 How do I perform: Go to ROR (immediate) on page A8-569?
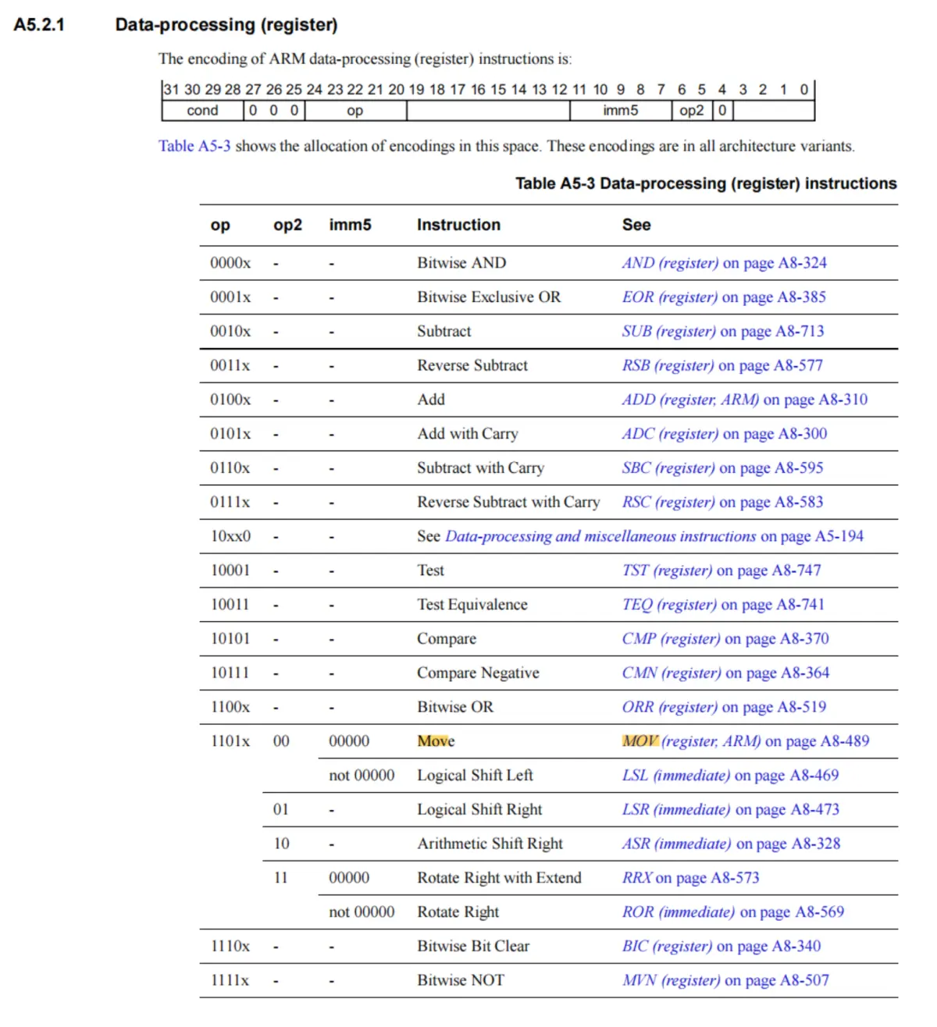(x=733, y=913)
